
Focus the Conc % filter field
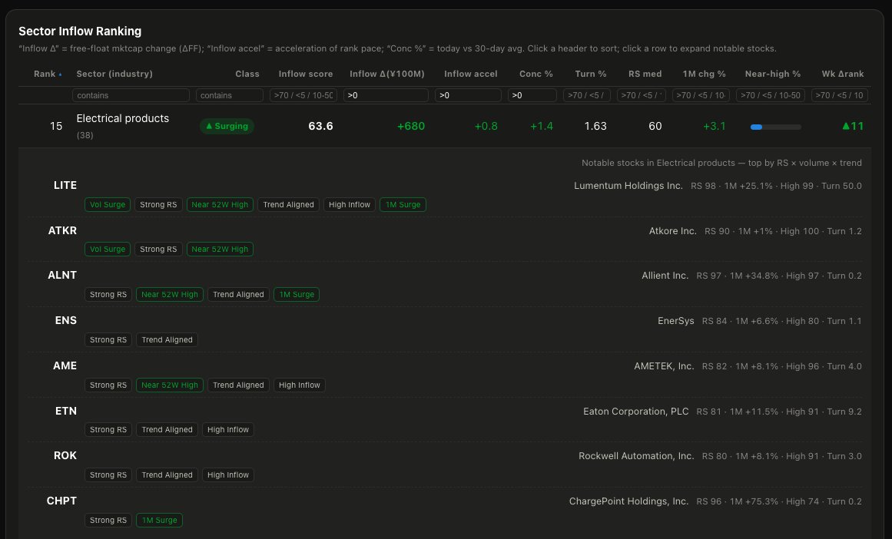point(532,95)
